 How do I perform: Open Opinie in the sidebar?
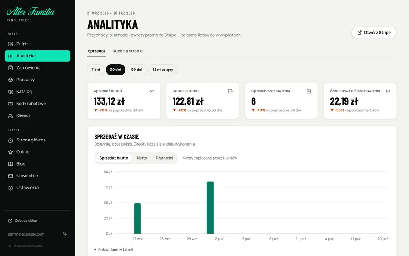37,152
